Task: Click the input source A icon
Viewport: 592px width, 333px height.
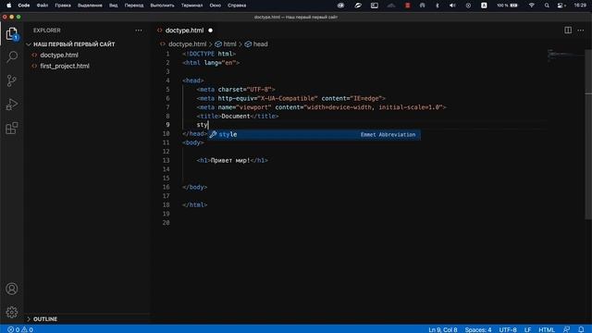Action: tap(484, 6)
